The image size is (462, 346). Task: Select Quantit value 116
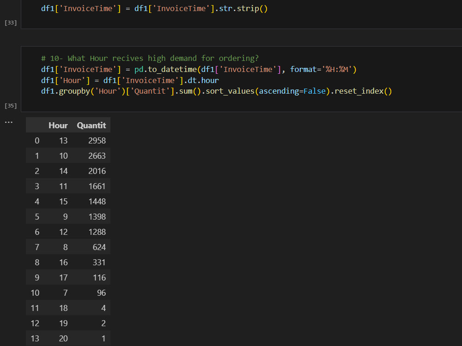[x=99, y=278]
